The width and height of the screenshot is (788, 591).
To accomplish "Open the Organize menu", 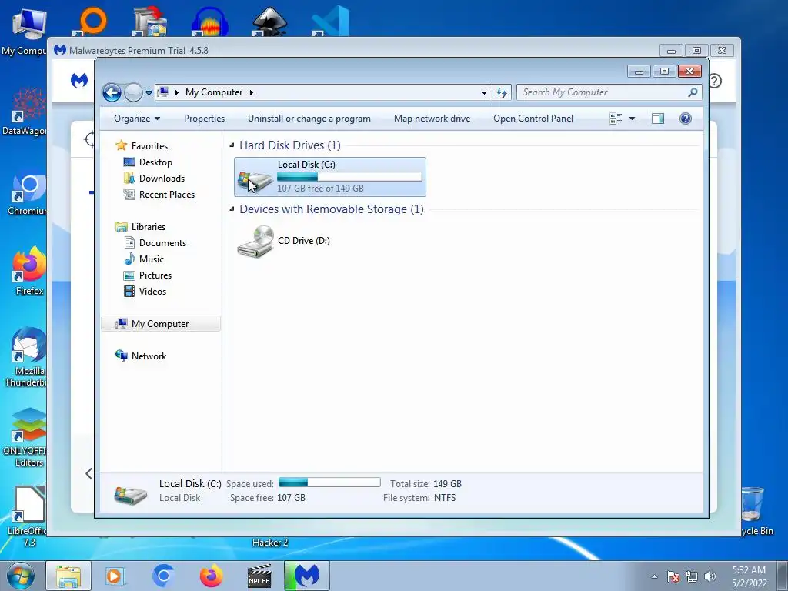I will pyautogui.click(x=137, y=119).
